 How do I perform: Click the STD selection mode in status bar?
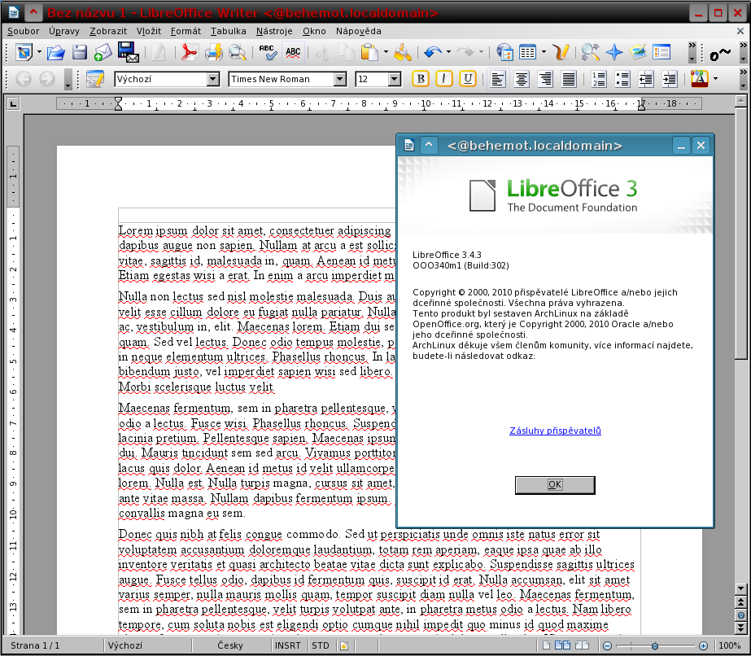coord(321,645)
